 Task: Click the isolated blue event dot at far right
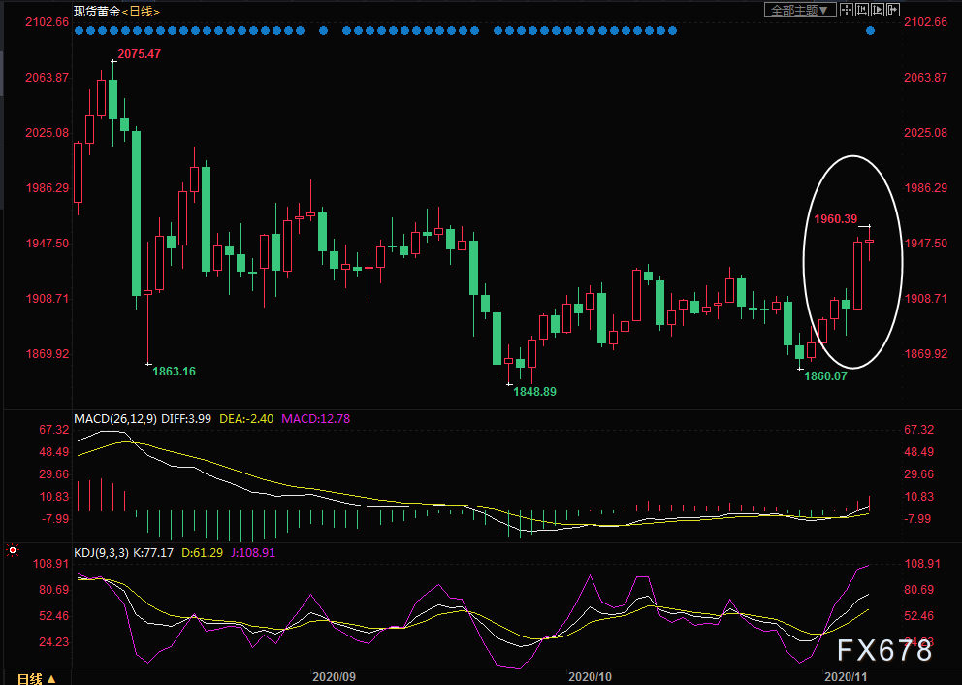pos(870,30)
